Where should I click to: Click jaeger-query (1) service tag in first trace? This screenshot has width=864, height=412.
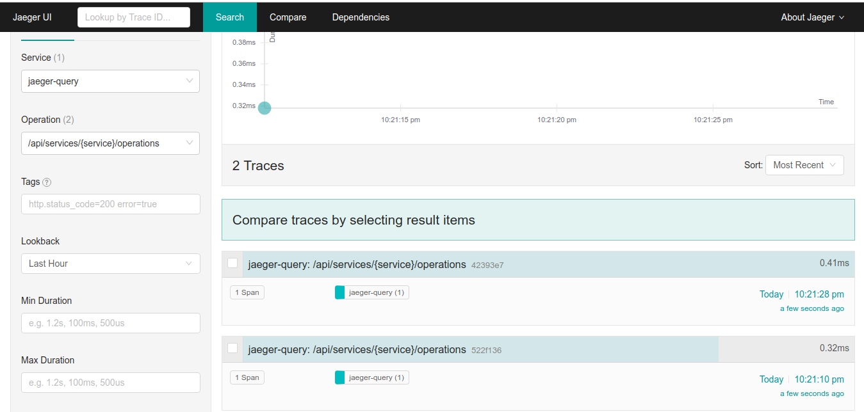(x=372, y=292)
